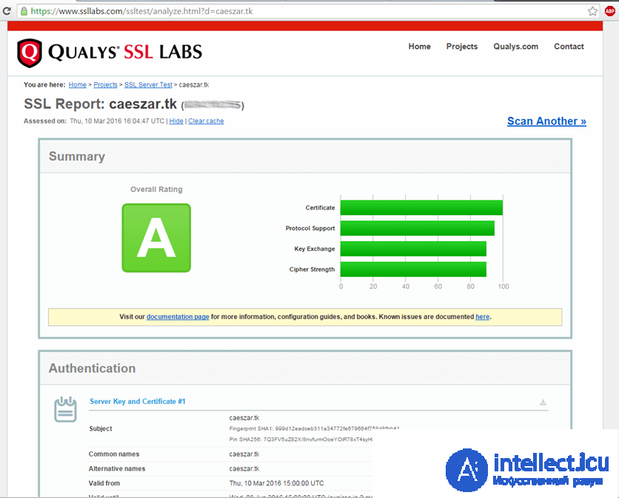
Task: Open Qualys.com in the top navigation
Action: tap(515, 47)
